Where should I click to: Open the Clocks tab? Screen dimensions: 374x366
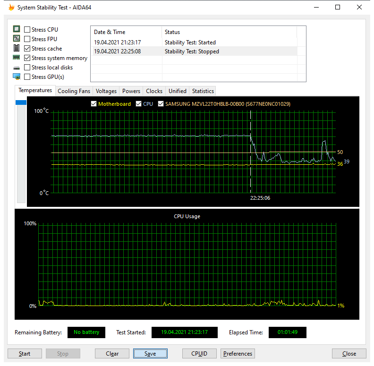[x=154, y=91]
